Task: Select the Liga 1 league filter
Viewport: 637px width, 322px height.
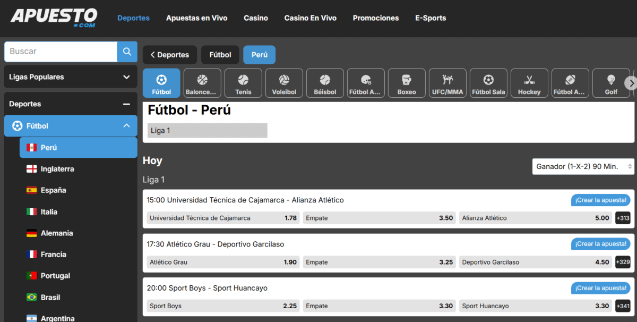Action: [208, 130]
